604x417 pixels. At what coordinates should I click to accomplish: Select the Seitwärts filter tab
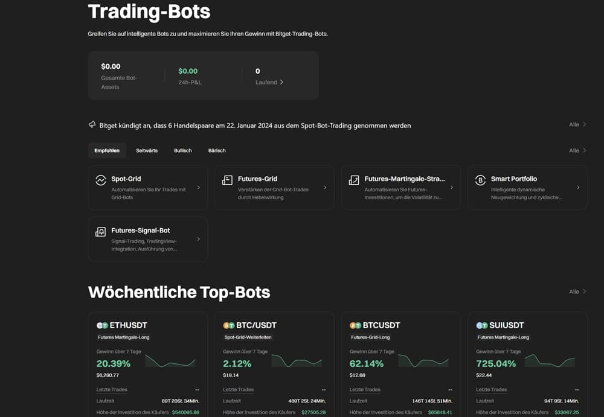tap(147, 150)
